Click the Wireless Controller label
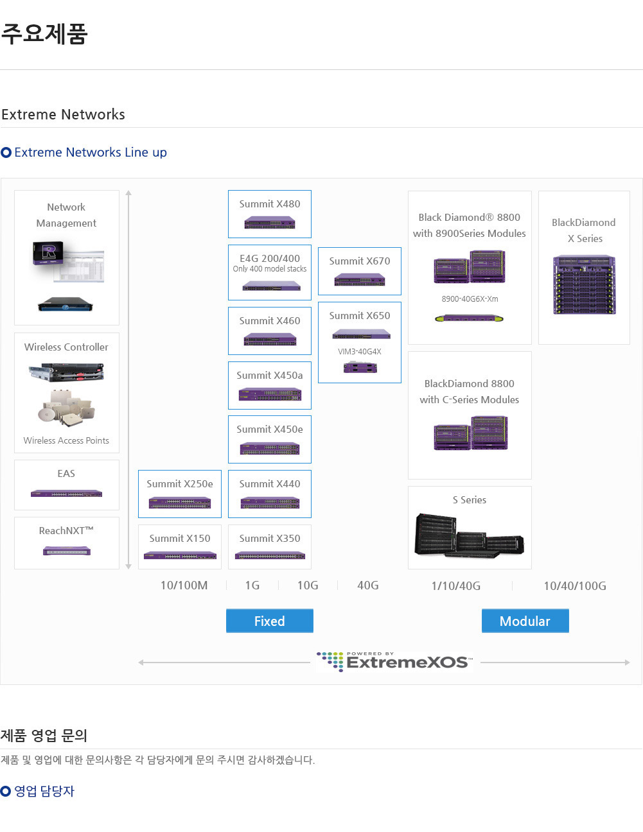This screenshot has width=643, height=832. (66, 347)
